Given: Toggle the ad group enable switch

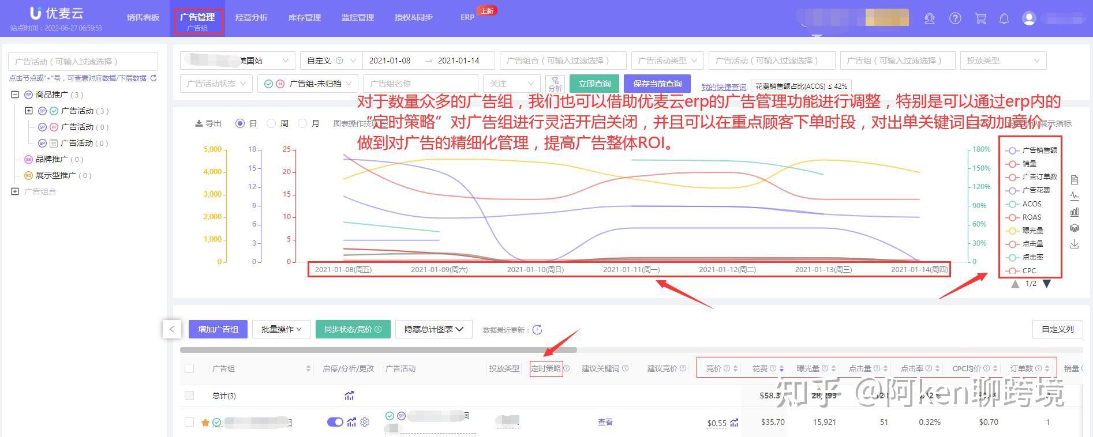Looking at the screenshot, I should [x=335, y=422].
